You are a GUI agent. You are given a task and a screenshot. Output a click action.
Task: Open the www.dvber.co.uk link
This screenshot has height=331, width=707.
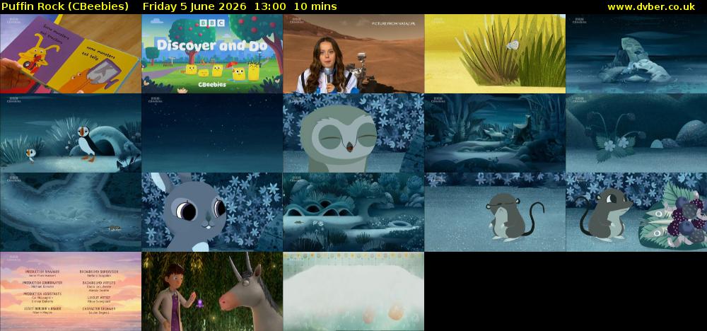click(651, 7)
